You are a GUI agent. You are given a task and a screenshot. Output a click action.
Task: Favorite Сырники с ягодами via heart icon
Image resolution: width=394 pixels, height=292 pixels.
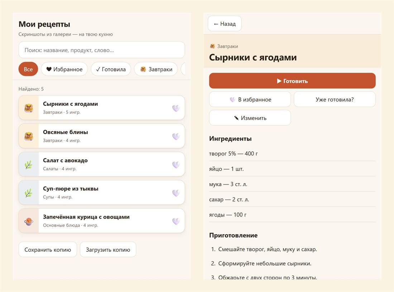(x=176, y=108)
